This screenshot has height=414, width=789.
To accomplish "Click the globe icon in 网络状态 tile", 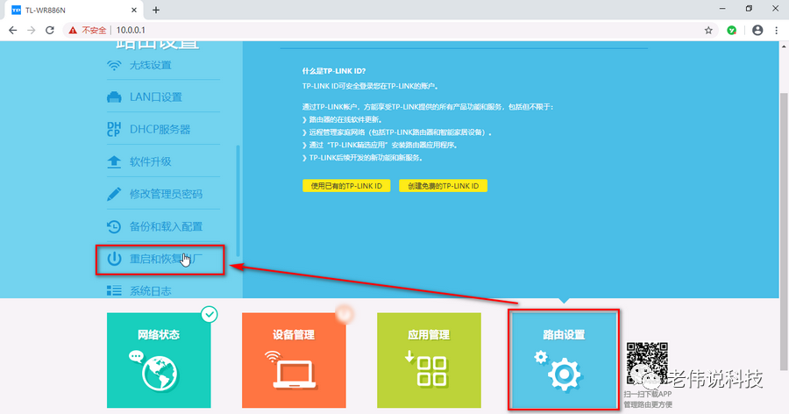I will click(159, 374).
